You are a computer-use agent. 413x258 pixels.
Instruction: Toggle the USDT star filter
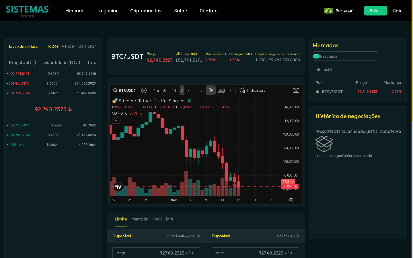pos(318,70)
